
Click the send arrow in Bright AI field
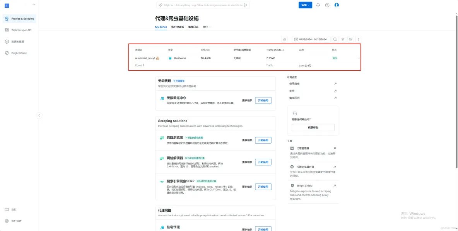[x=246, y=5]
